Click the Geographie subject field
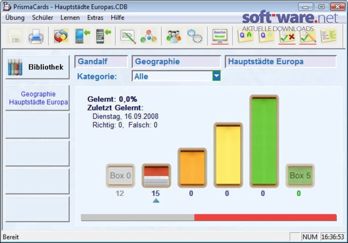The width and height of the screenshot is (348, 243). (x=176, y=61)
